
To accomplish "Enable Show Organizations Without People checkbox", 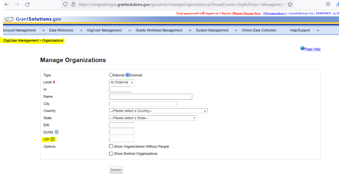I will click(x=111, y=147).
